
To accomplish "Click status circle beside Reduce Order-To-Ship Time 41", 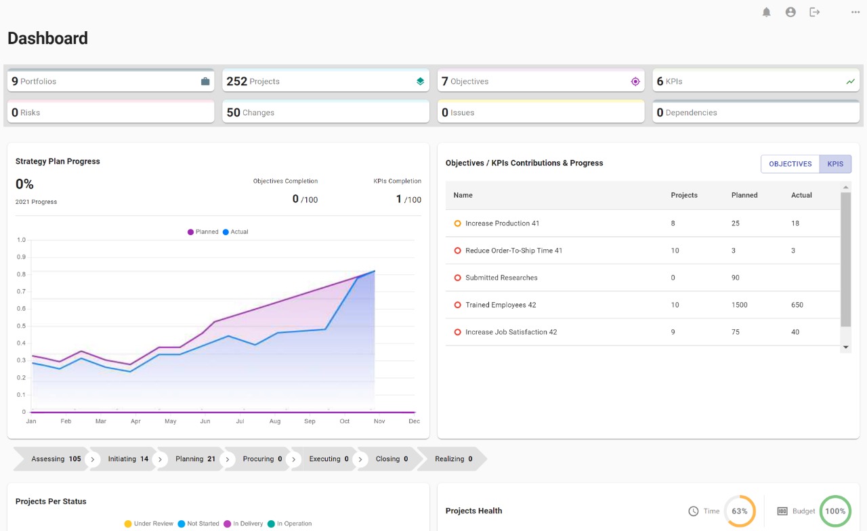I will click(x=457, y=251).
